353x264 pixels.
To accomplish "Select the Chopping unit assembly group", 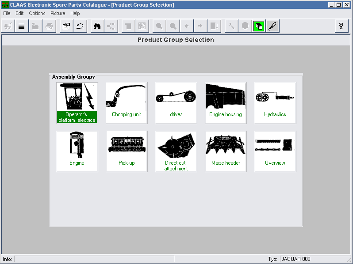I will [127, 103].
